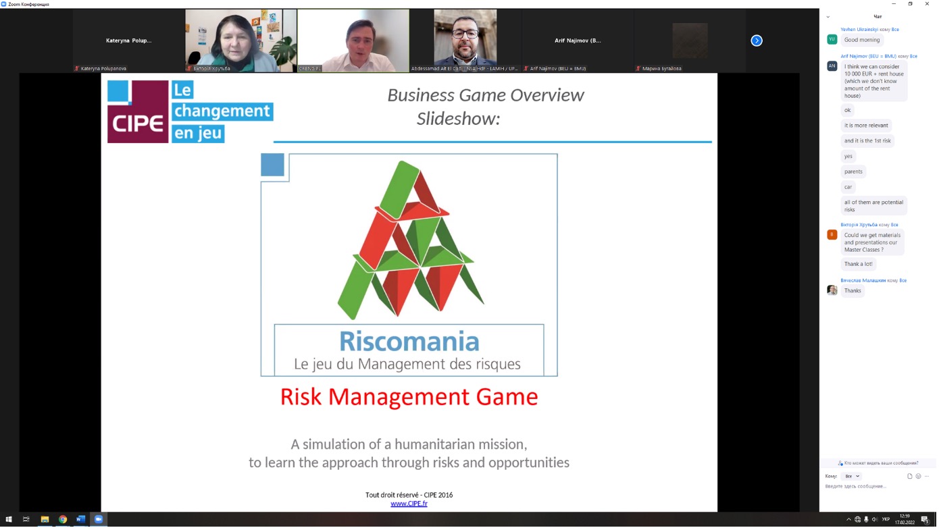Viewport: 939px width, 530px height.
Task: Click 'and it is the 1st risk' message
Action: [867, 140]
